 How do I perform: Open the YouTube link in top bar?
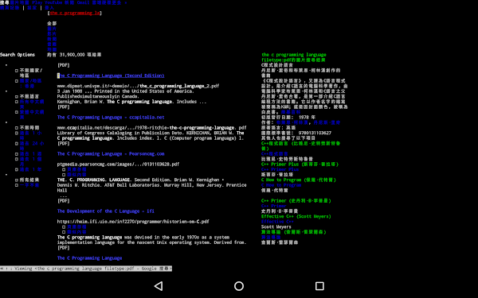pos(53,2)
